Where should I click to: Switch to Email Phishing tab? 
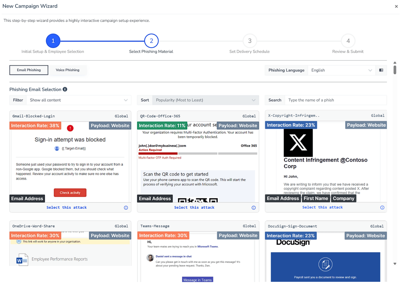pyautogui.click(x=29, y=70)
